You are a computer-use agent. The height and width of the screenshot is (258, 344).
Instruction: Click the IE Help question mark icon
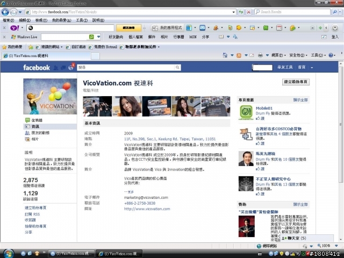[x=331, y=55]
